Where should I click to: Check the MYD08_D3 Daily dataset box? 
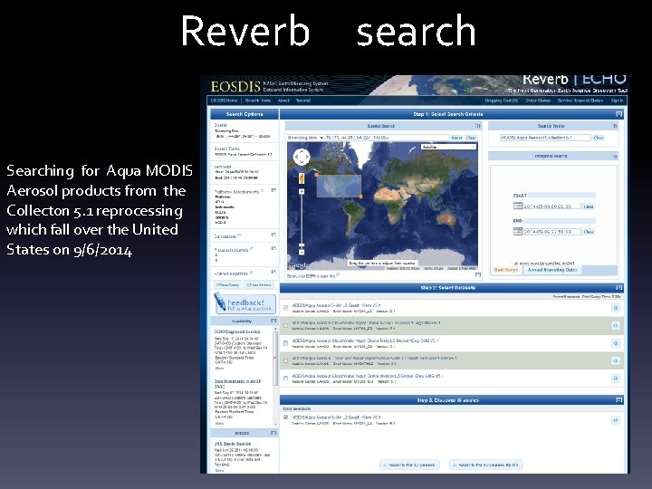pyautogui.click(x=285, y=343)
